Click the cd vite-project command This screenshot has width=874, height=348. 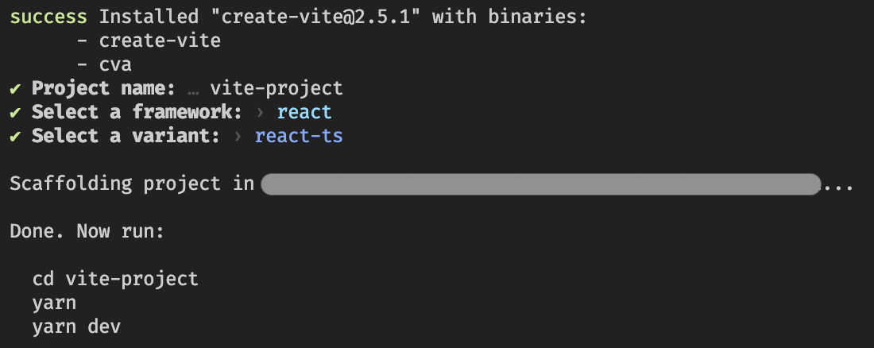[115, 279]
